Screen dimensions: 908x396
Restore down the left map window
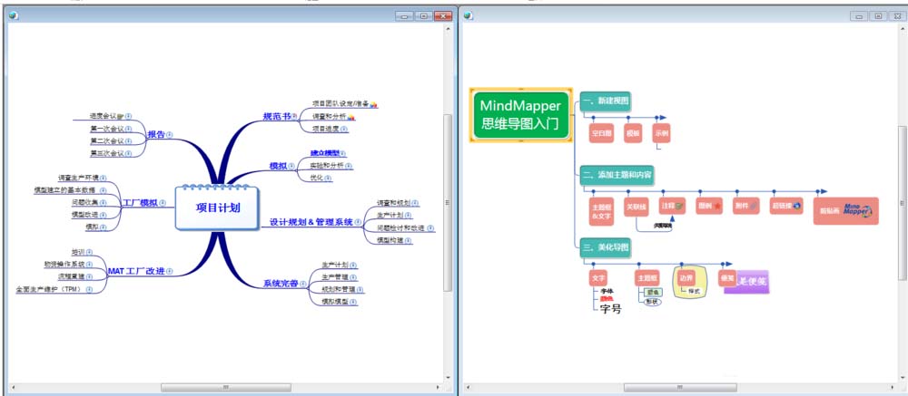[423, 16]
